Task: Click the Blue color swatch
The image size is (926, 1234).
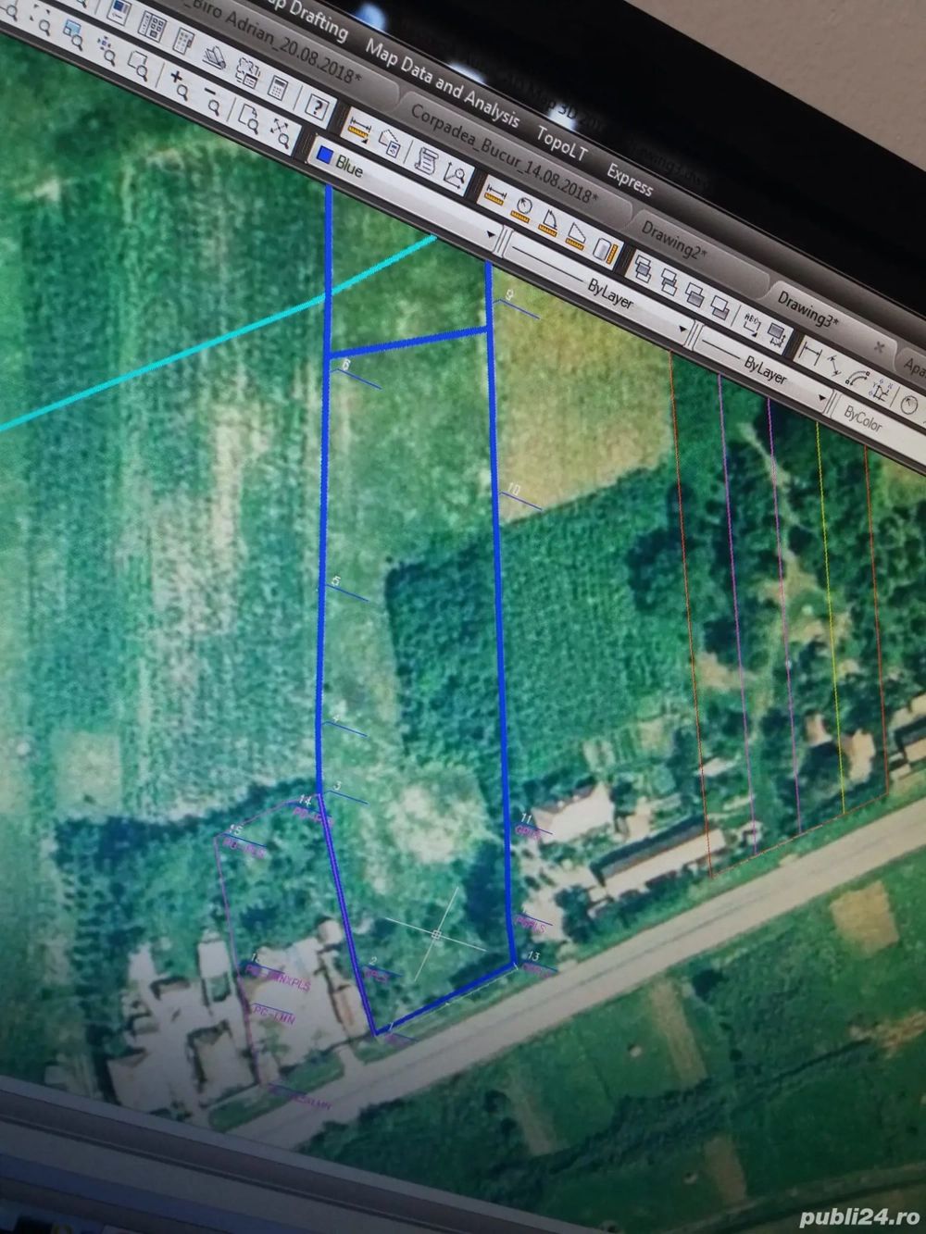Action: click(324, 156)
